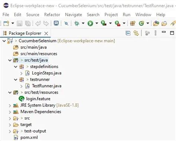The image size is (176, 141).
Task: Click the New file toolbar icon
Action: tap(6, 23)
